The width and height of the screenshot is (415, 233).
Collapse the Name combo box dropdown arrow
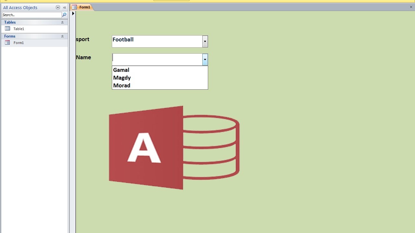pos(205,60)
